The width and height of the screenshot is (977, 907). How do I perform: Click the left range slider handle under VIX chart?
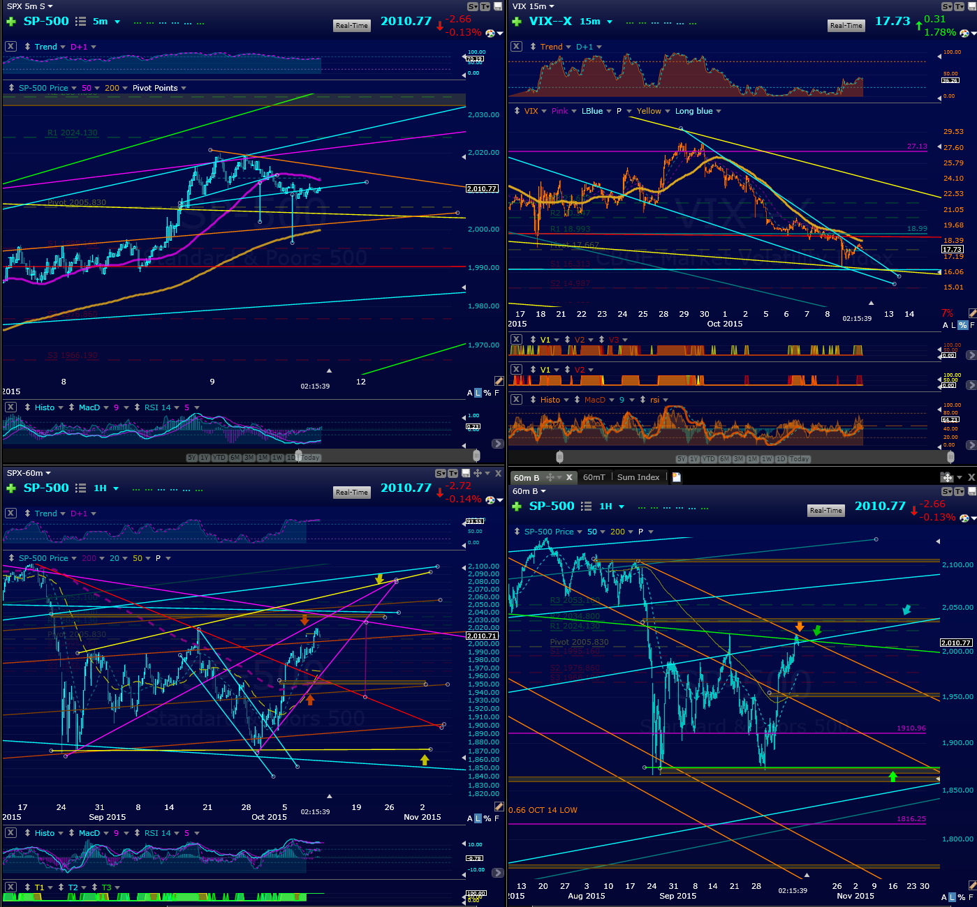point(560,457)
